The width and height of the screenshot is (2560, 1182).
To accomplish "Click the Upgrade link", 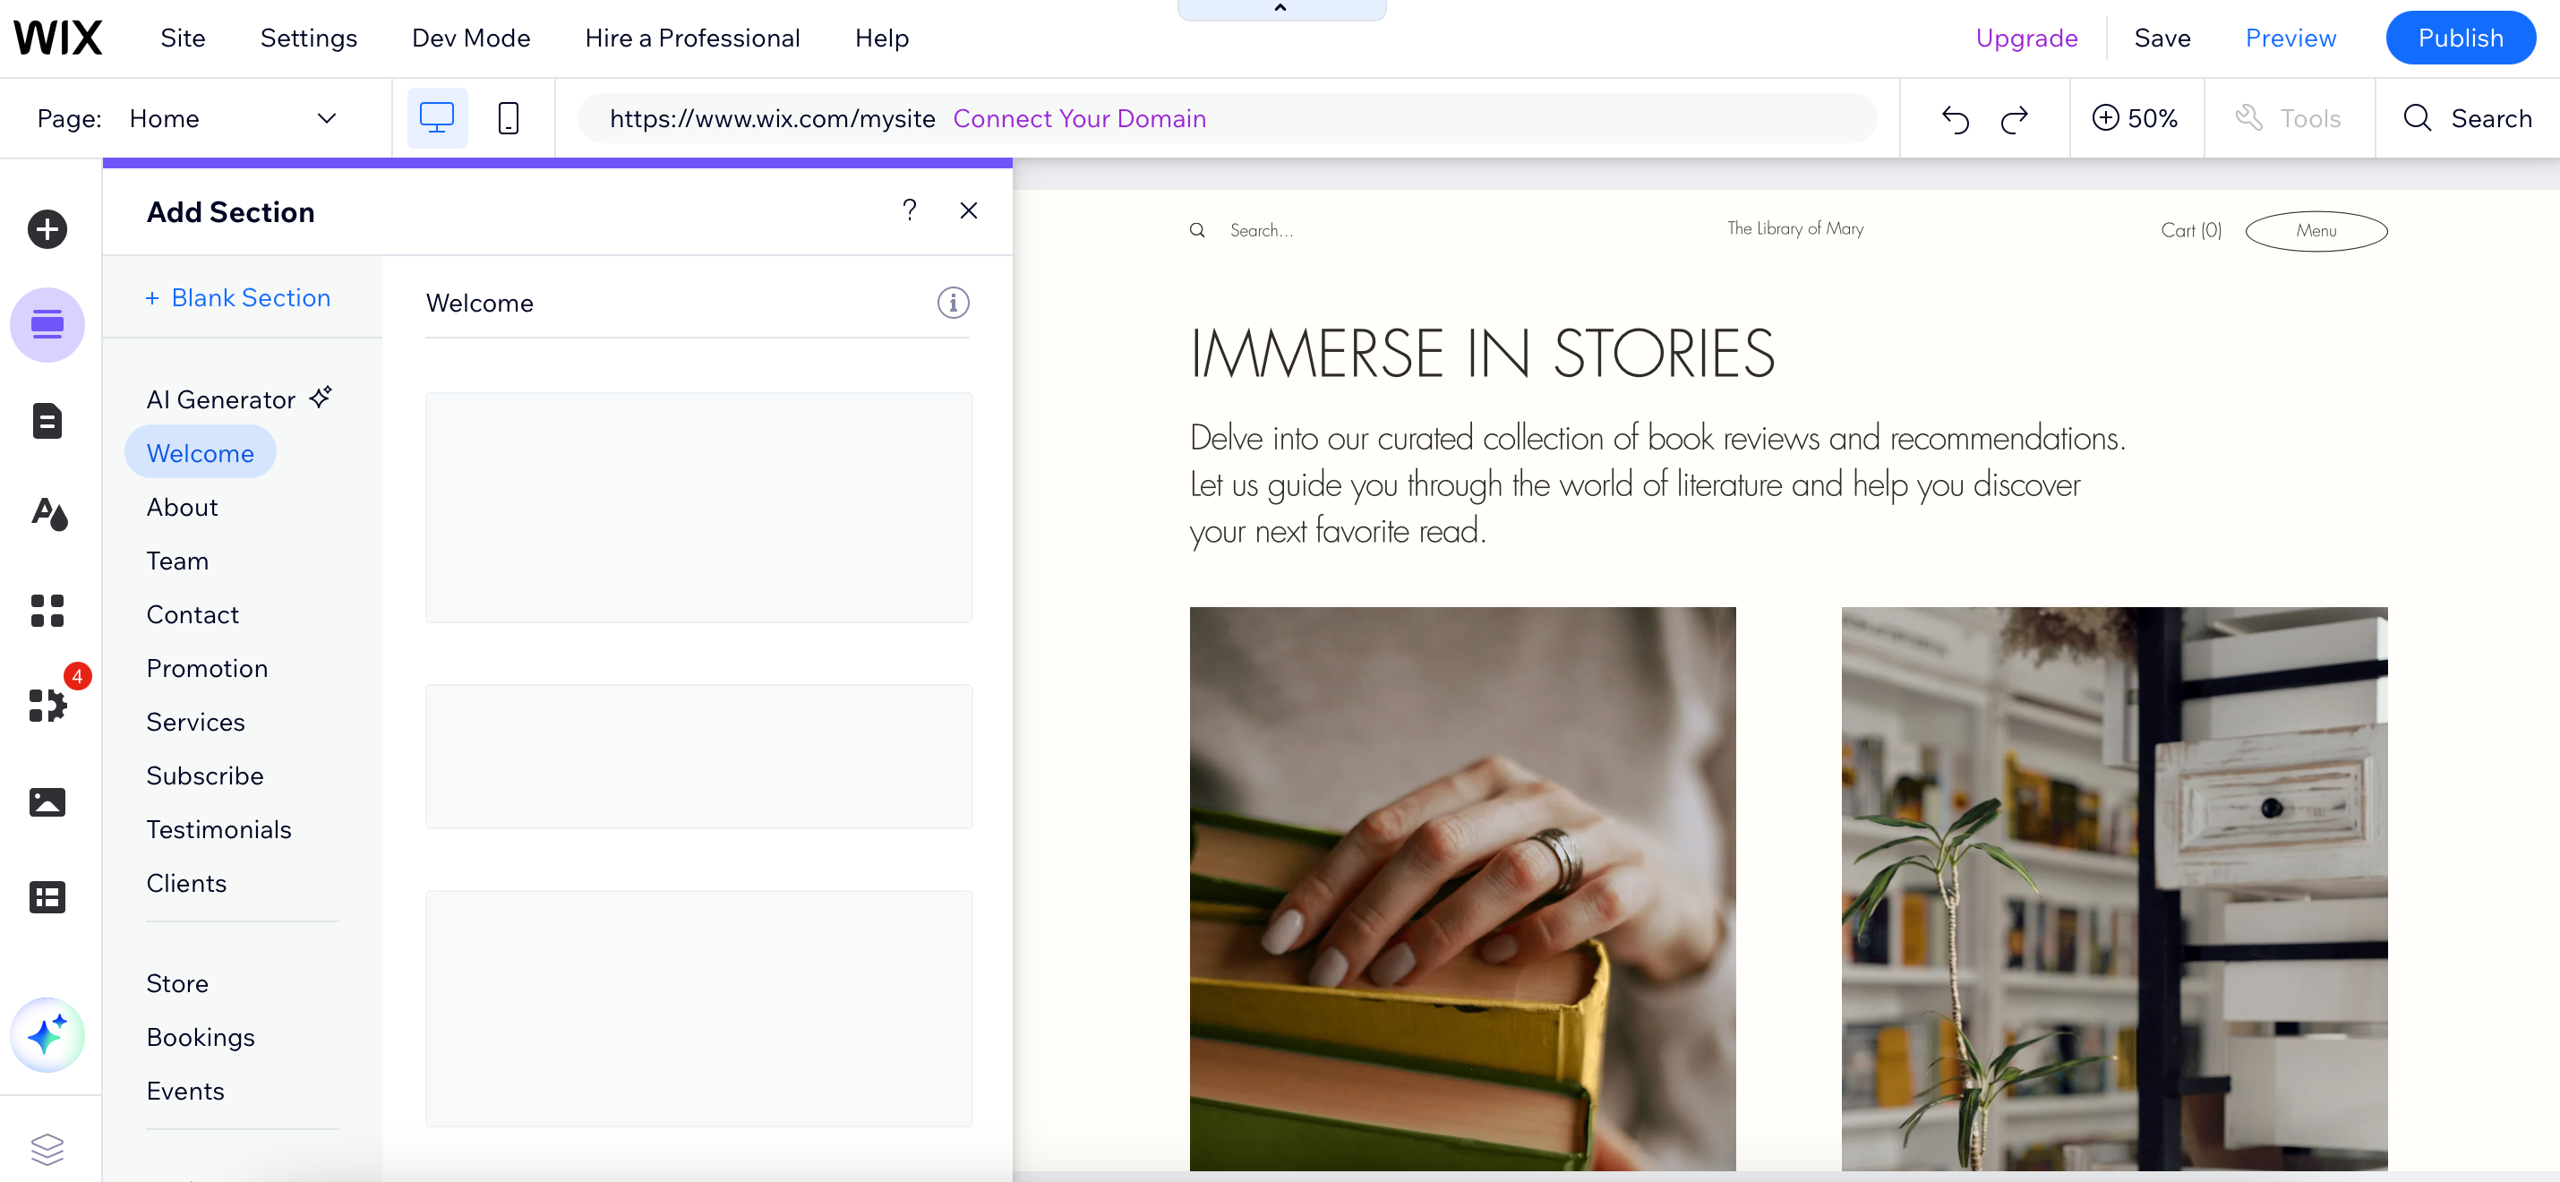I will (2026, 38).
